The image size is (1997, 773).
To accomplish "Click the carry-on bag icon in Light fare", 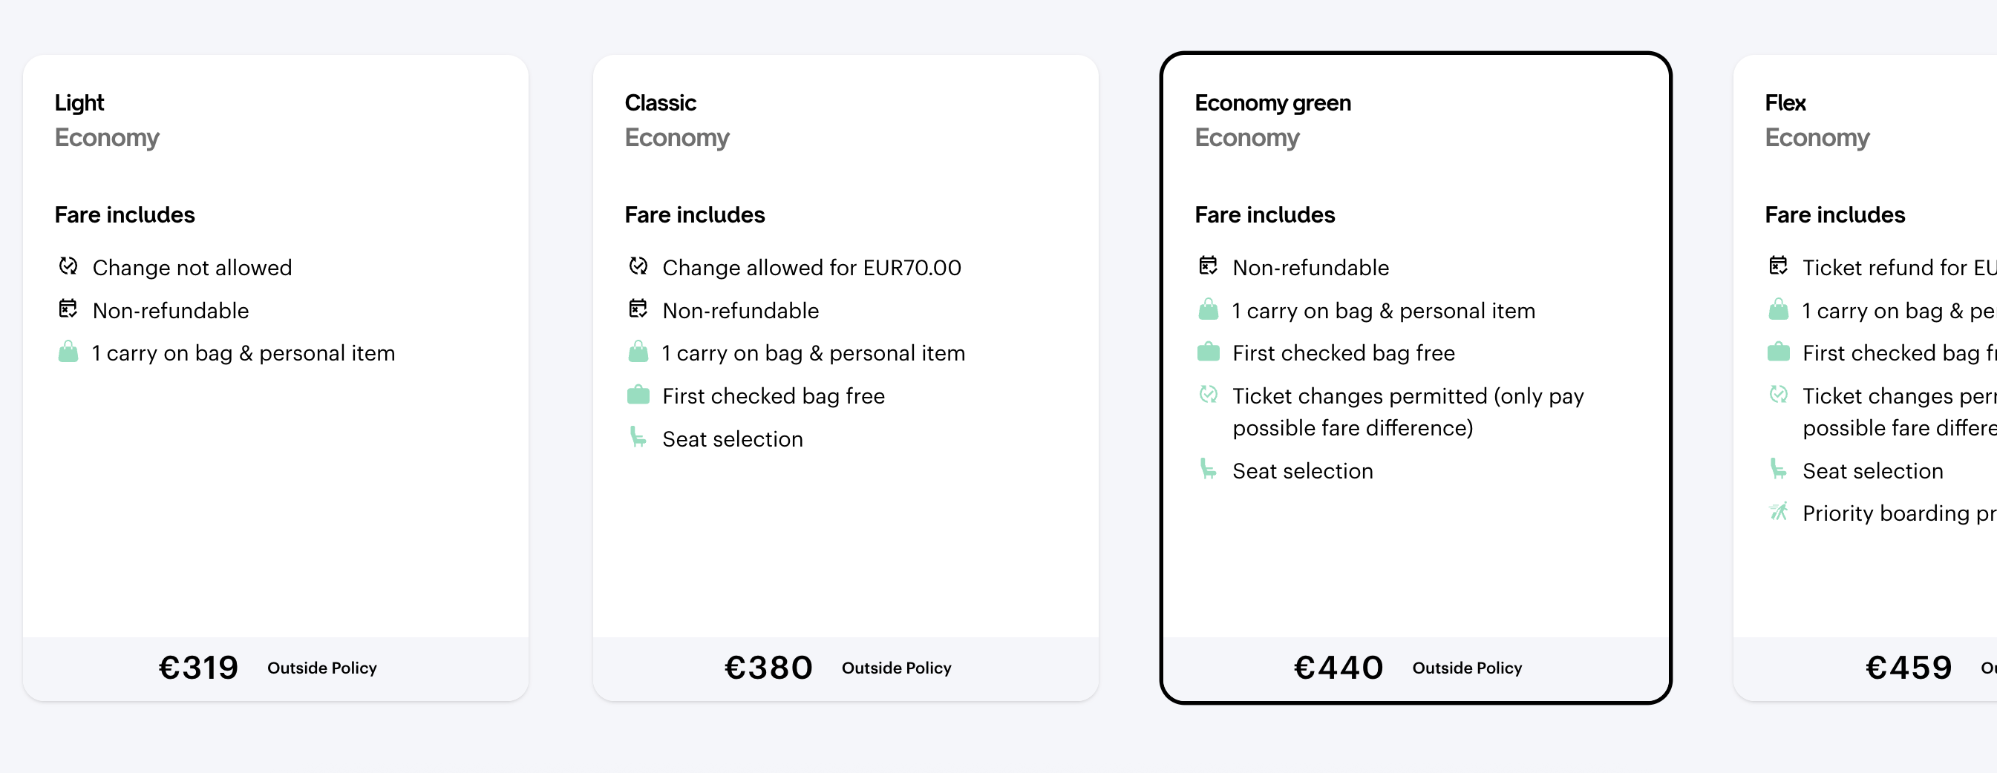I will pos(68,352).
